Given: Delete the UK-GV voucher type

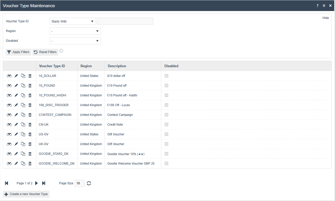Looking at the screenshot, I should pyautogui.click(x=30, y=144).
